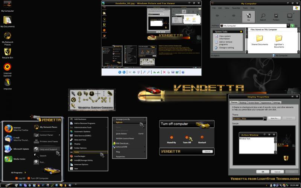Click Actual Size in Picture Viewer toolbar
Image resolution: width=301 pixels, height=188 pixels.
[134, 72]
